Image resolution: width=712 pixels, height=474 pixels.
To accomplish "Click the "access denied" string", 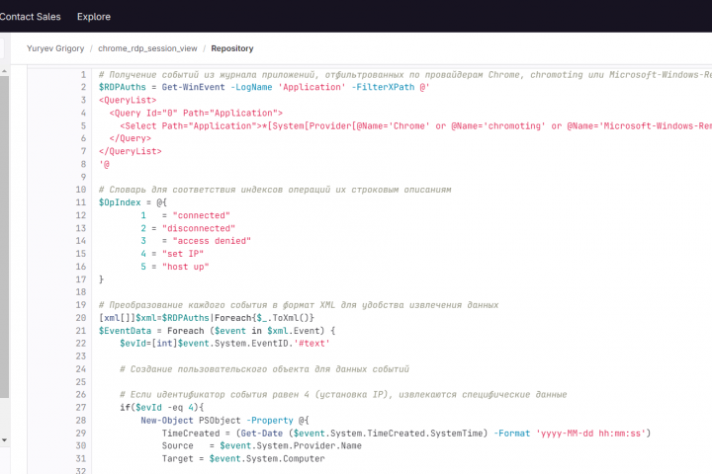I will pyautogui.click(x=212, y=241).
